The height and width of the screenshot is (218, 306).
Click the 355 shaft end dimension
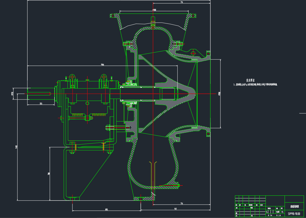(41, 103)
